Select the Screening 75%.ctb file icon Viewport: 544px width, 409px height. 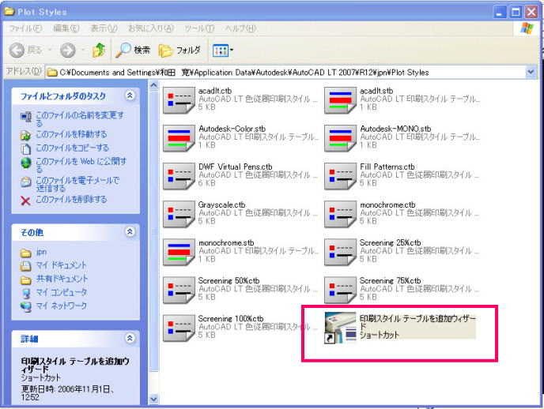pyautogui.click(x=340, y=290)
